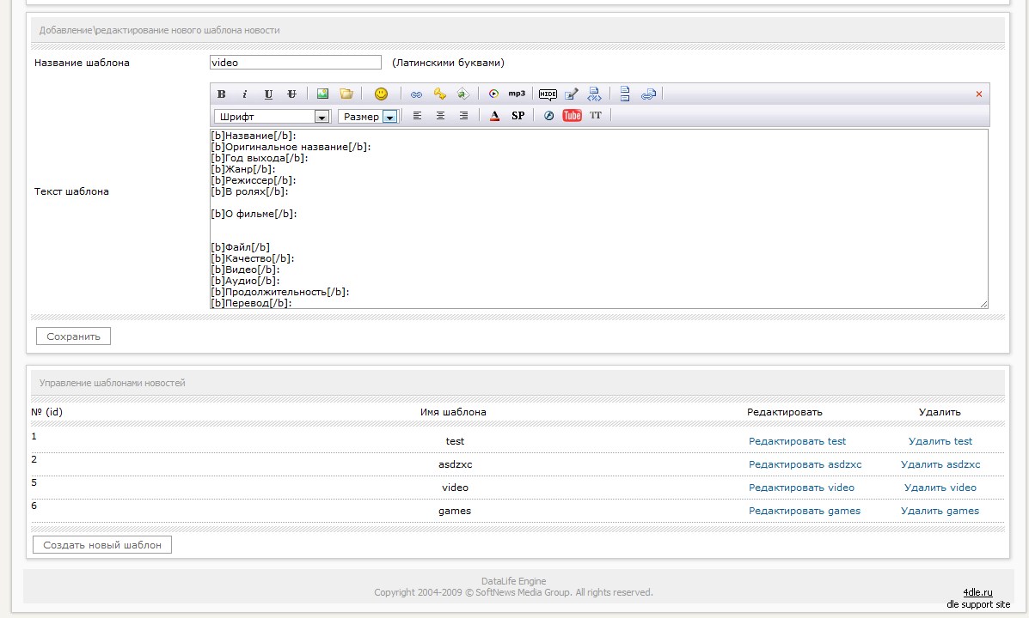Save template with Сохранить button
Viewport: 1029px width, 618px height.
74,336
